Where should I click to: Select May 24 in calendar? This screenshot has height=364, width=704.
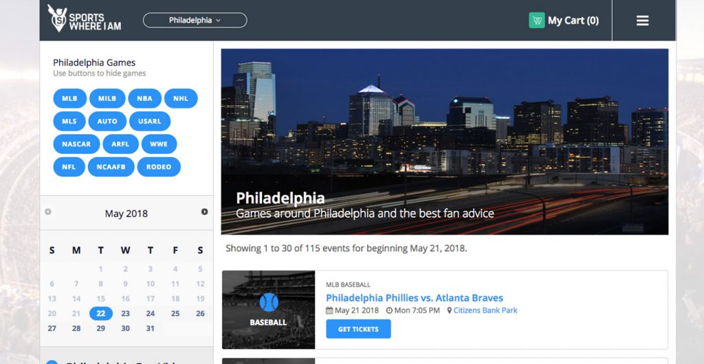151,313
